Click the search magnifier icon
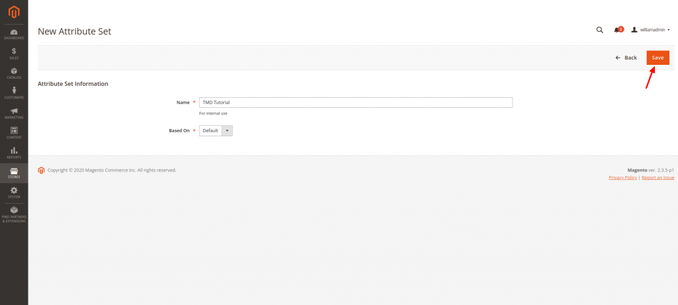The height and width of the screenshot is (305, 678). pos(600,30)
